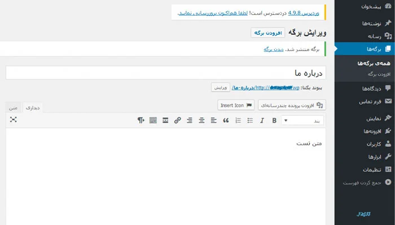
Task: Click افزودن پرونده چندرسانه‌ای media button
Action: click(x=292, y=105)
